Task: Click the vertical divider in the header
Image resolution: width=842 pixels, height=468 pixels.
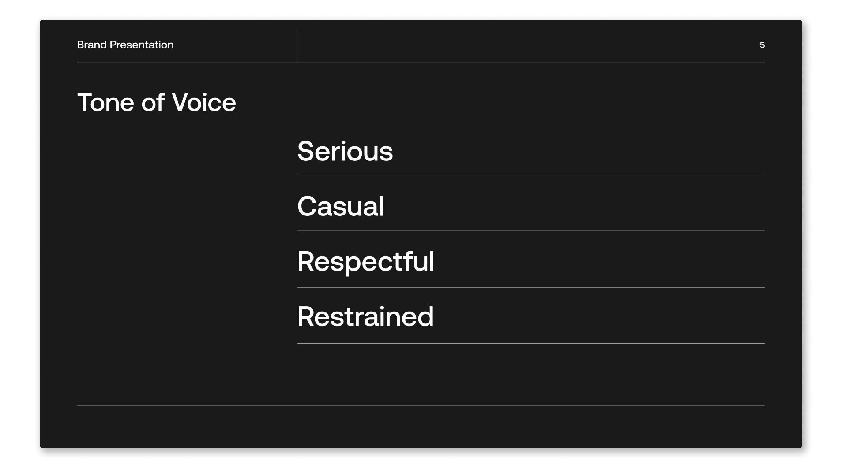Action: pyautogui.click(x=297, y=46)
